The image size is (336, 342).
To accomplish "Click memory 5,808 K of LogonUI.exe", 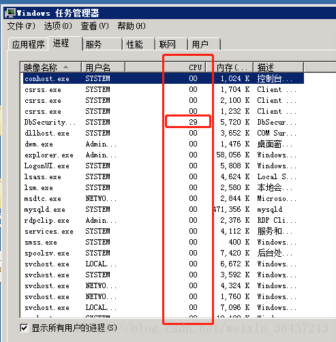I will [235, 166].
